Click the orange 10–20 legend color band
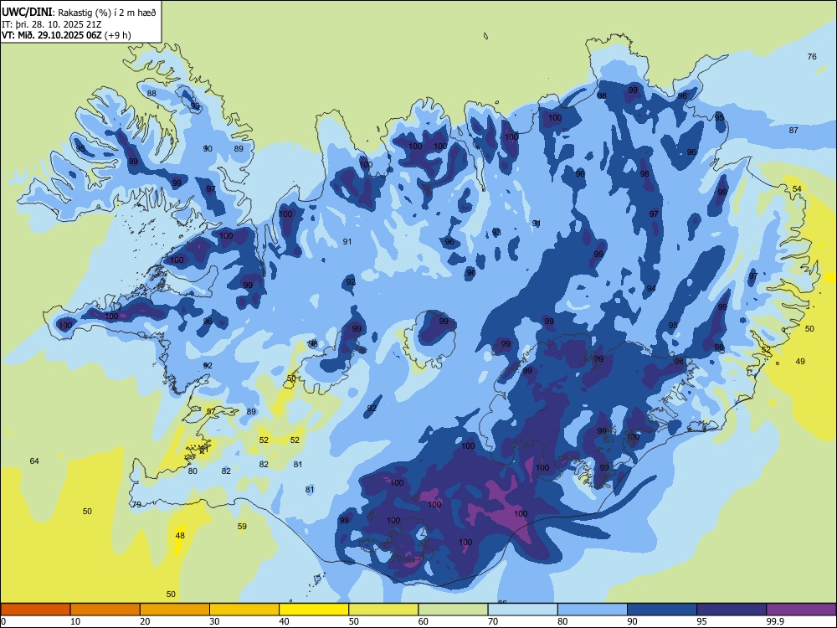837x628 pixels. coord(105,610)
